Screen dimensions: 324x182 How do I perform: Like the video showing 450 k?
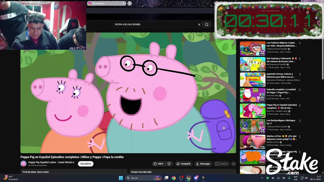point(158,164)
